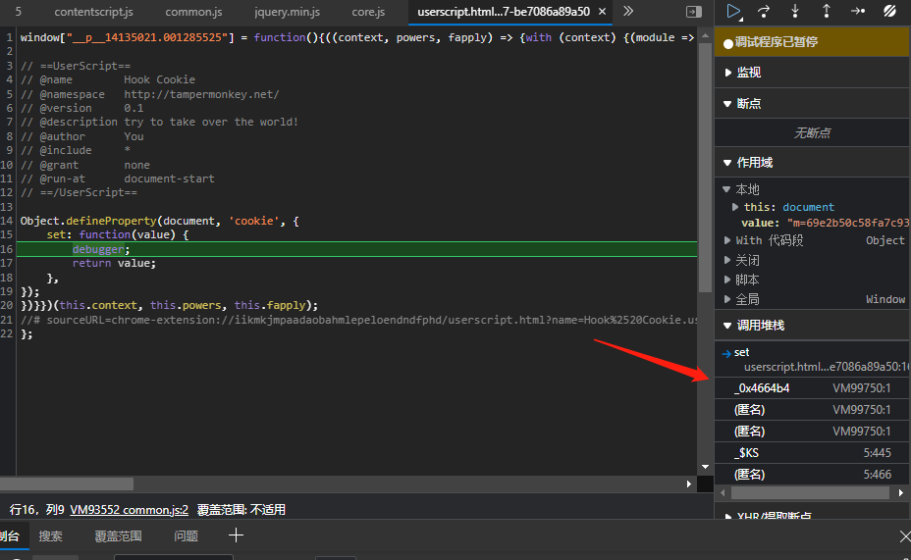Open the 问题 drawer tab
The width and height of the screenshot is (911, 560).
pos(186,535)
